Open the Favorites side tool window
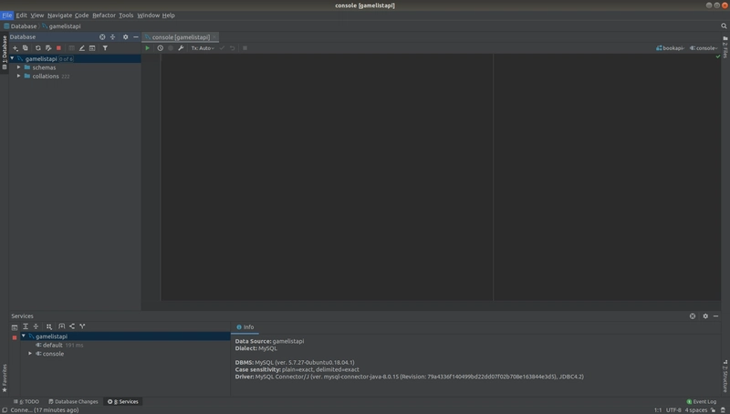Screen dimensions: 730x414 [x=5, y=378]
